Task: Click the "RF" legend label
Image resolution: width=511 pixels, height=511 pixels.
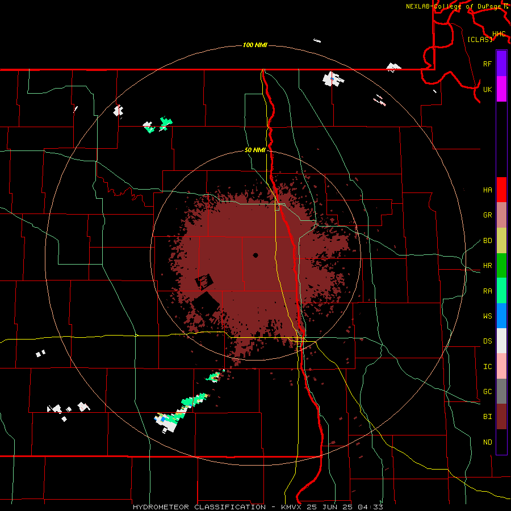Action: [487, 64]
